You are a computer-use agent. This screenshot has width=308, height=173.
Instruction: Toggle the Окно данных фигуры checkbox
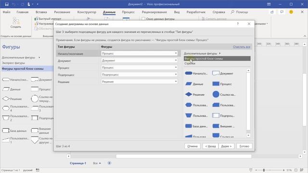coord(143,19)
